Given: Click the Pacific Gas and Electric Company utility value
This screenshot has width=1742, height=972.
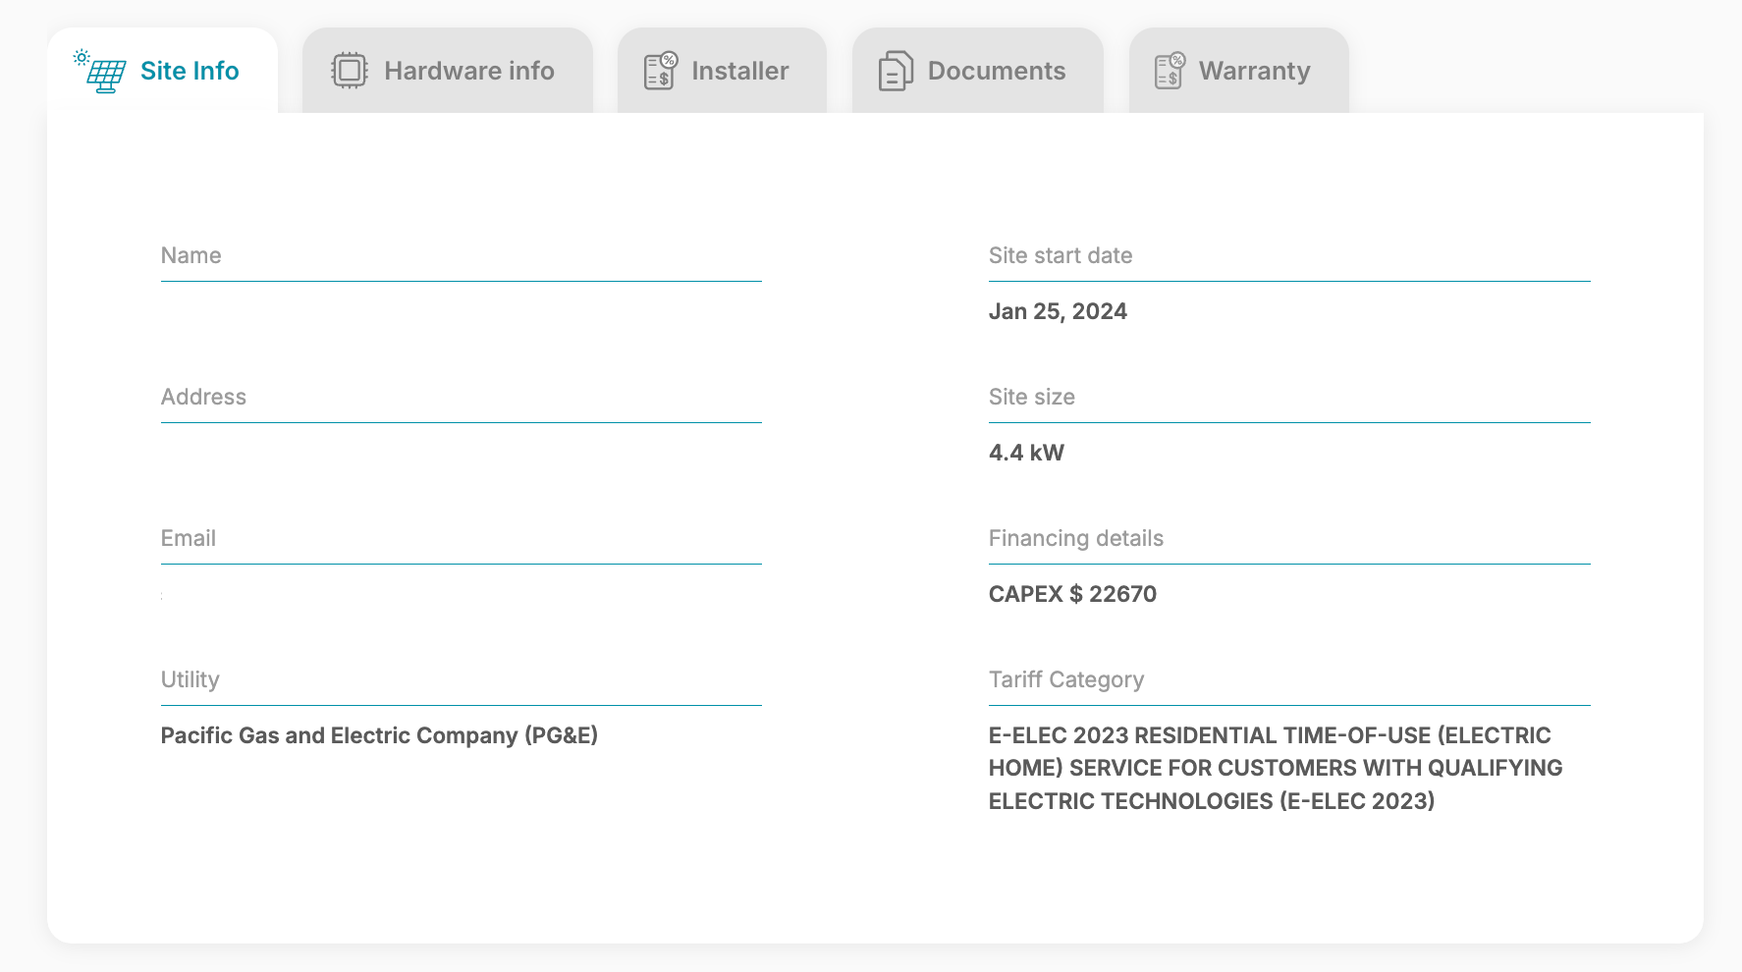Looking at the screenshot, I should [379, 735].
